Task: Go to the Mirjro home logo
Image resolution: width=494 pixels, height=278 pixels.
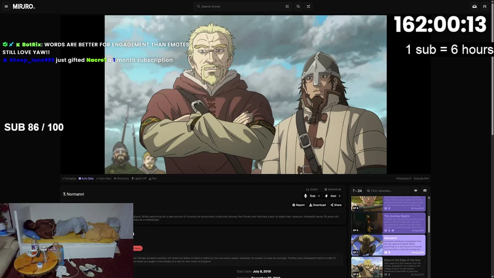Action: (x=24, y=7)
